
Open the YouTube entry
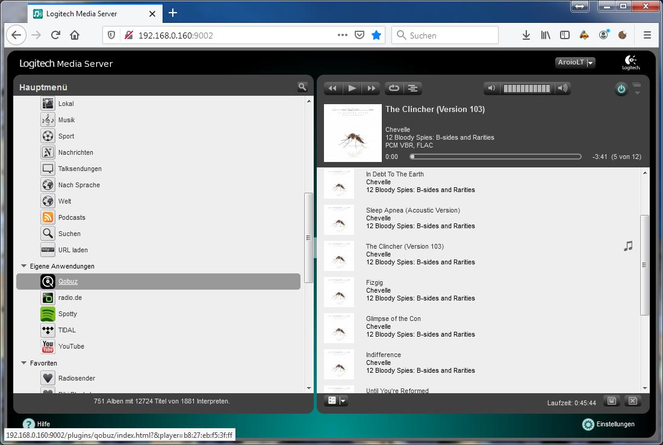(72, 346)
